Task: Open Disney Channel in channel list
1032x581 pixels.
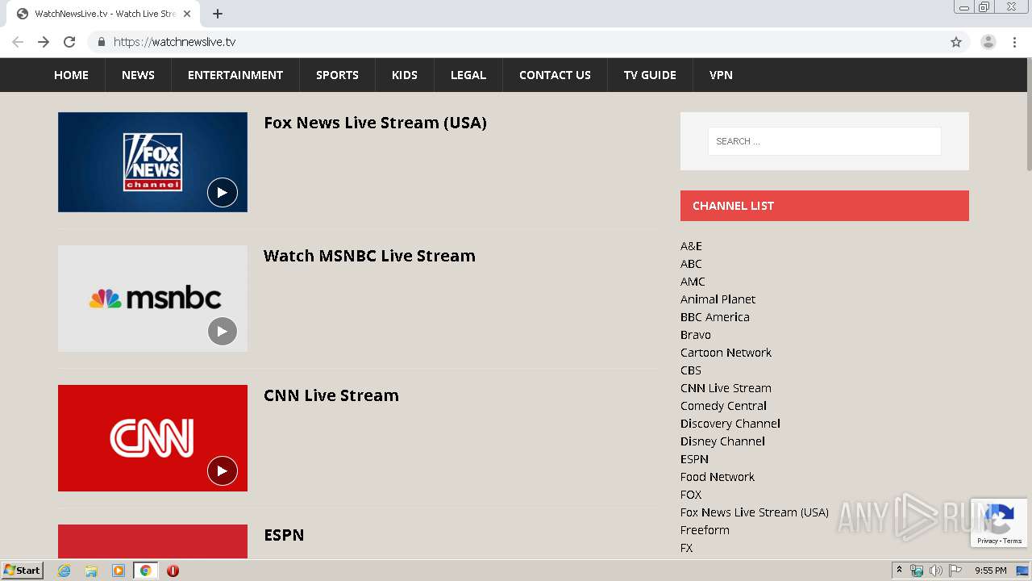Action: click(722, 441)
